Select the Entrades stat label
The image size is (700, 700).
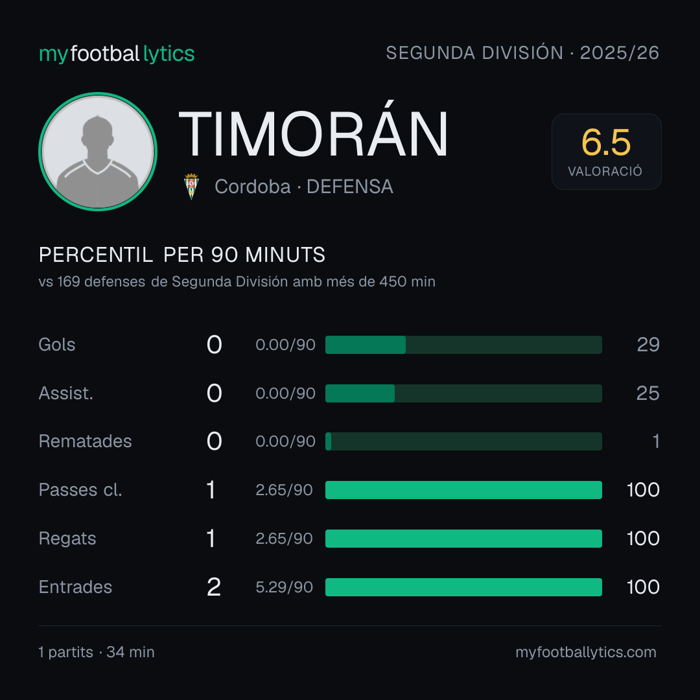click(x=75, y=587)
